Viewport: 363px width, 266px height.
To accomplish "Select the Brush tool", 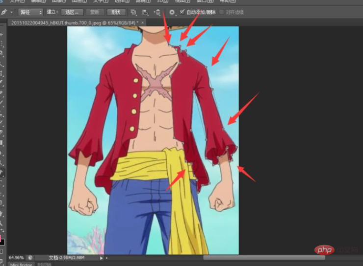I will pyautogui.click(x=1, y=102).
